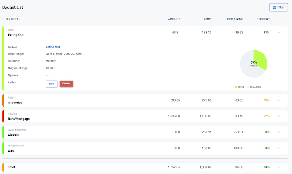This screenshot has width=292, height=174.
Task: Click limit 253.31 in Clothes row
Action: (206, 132)
